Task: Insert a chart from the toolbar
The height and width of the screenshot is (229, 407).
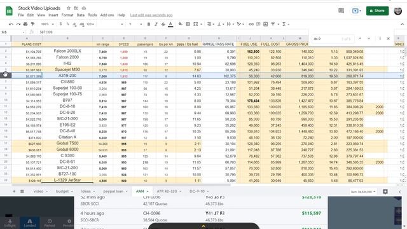Action: 265,24
